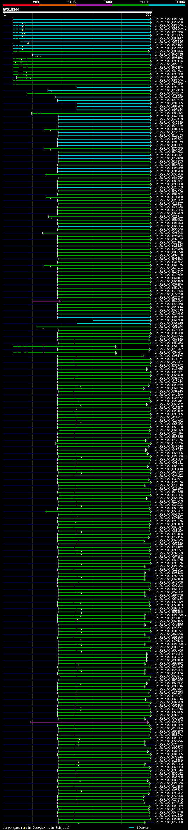The image size is (188, 830).
Task: Select the UniRef100_Q74GY1 label
Action: (x=169, y=359)
